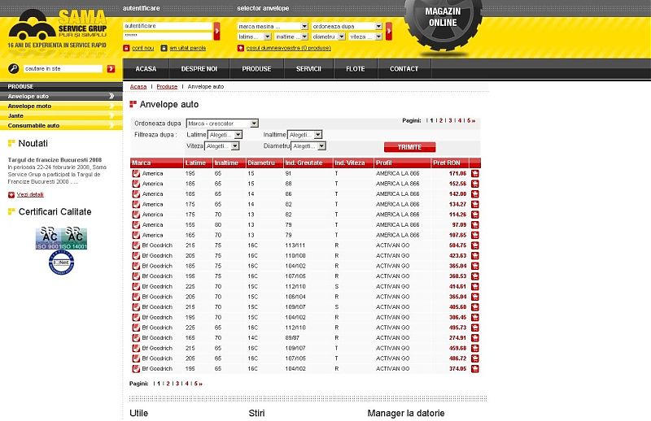Add the America tire priced 114.26 to cart
The image size is (651, 421).
475,215
